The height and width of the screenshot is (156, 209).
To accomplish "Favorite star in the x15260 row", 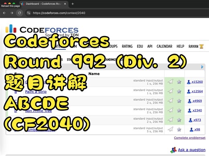I will pos(179,82).
